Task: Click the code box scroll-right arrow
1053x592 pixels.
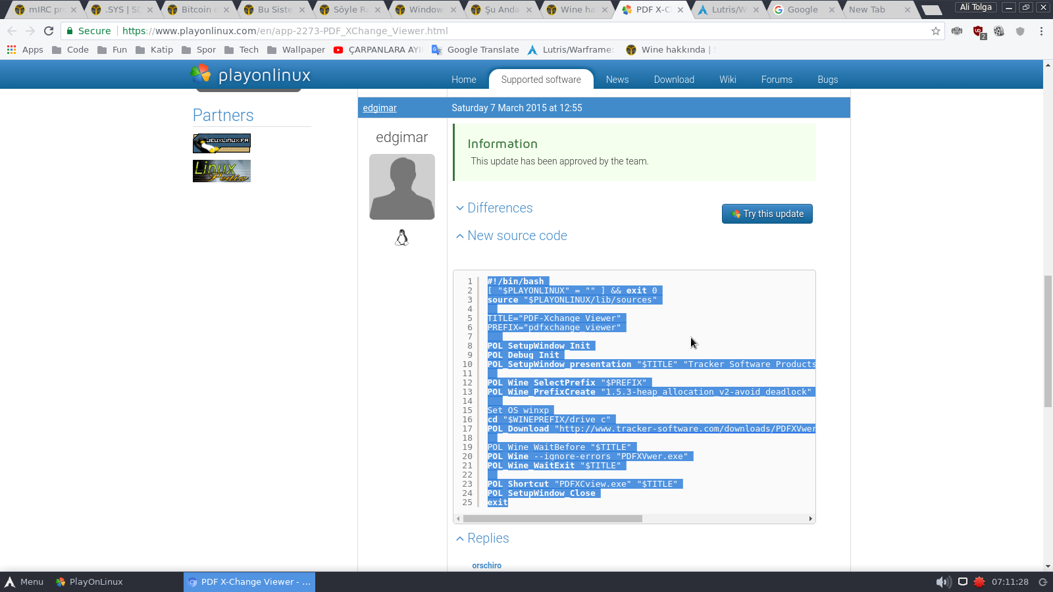Action: (811, 518)
